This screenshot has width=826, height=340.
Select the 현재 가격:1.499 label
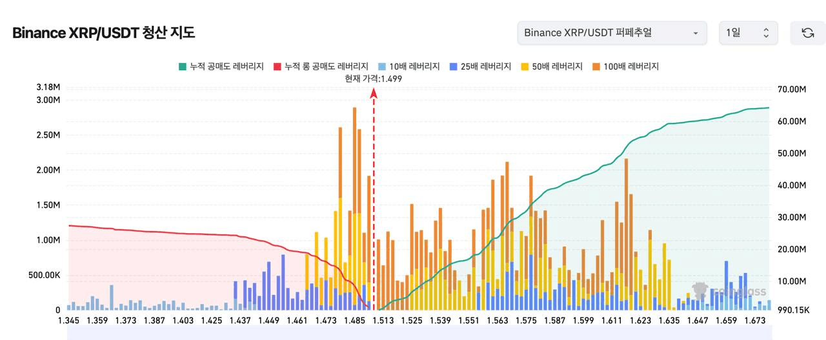(x=374, y=79)
